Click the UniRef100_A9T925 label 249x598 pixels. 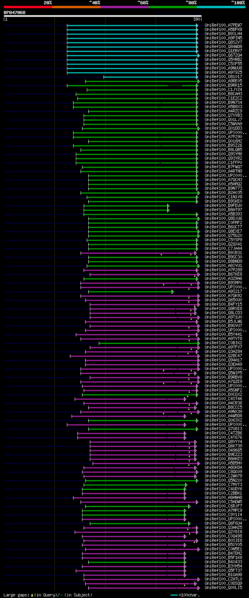pos(223,72)
